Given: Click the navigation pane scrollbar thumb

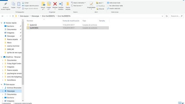Looking at the screenshot, I should coord(23,53).
